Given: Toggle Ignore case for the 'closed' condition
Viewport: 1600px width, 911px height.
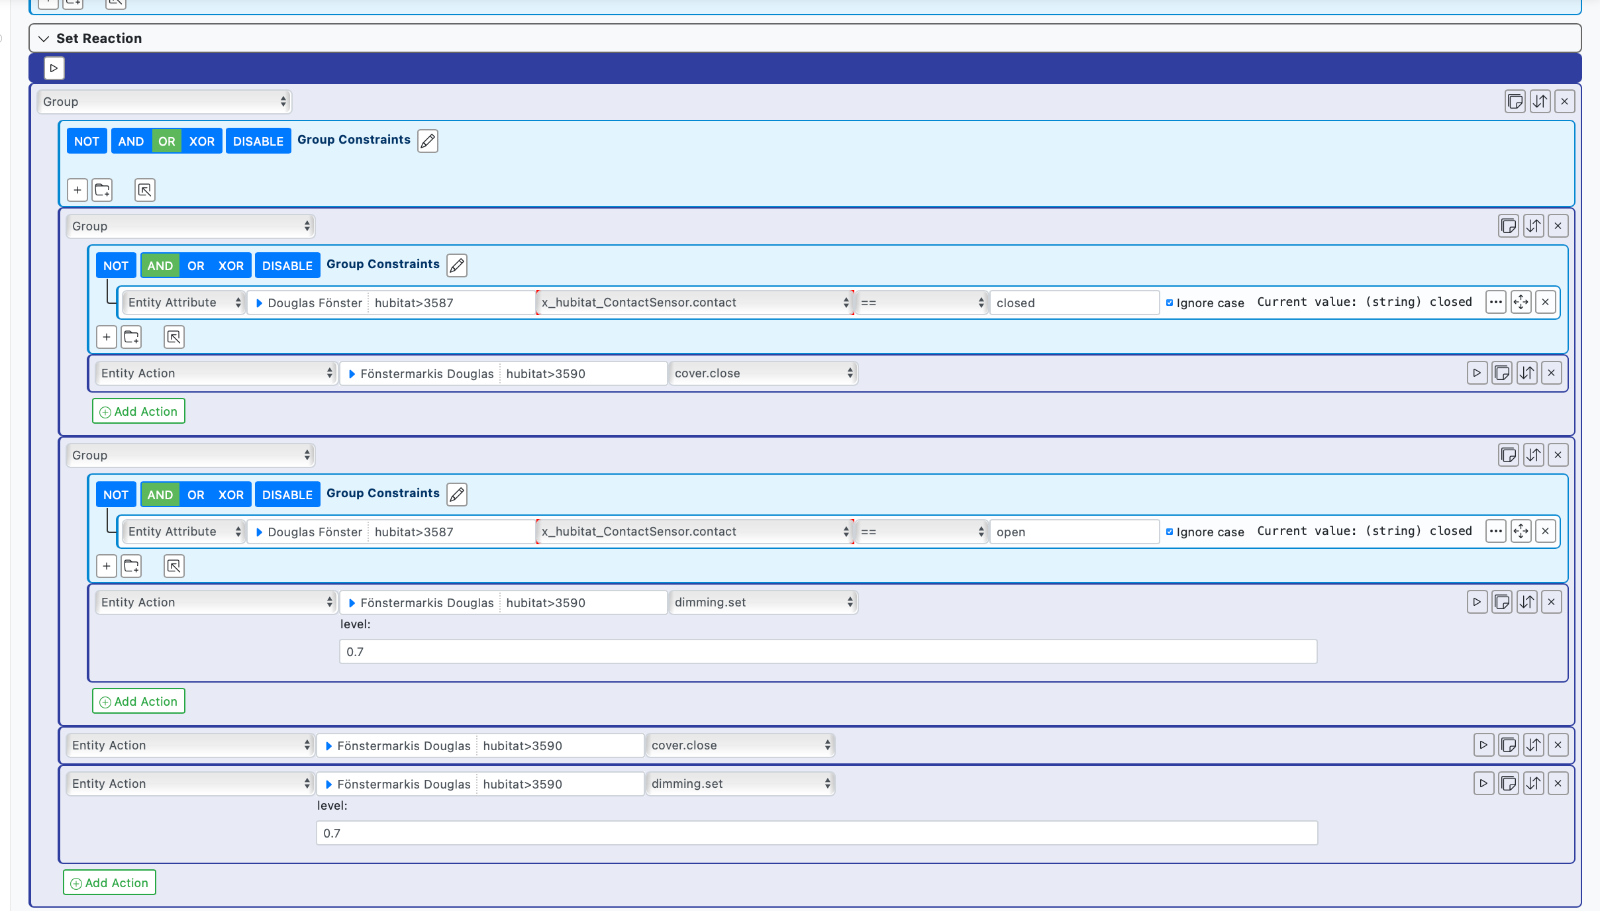Looking at the screenshot, I should tap(1170, 303).
